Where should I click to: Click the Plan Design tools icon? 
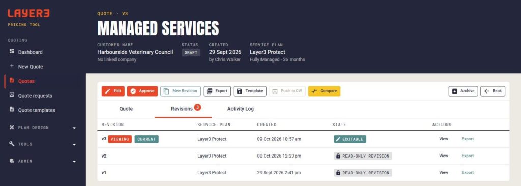(x=12, y=127)
